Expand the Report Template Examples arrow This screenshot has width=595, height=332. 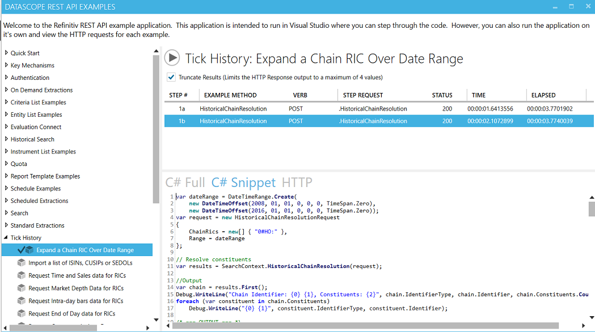coord(6,176)
